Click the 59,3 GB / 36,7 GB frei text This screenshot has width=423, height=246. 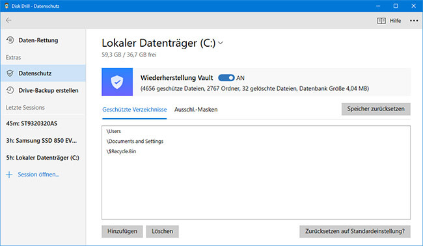[129, 55]
